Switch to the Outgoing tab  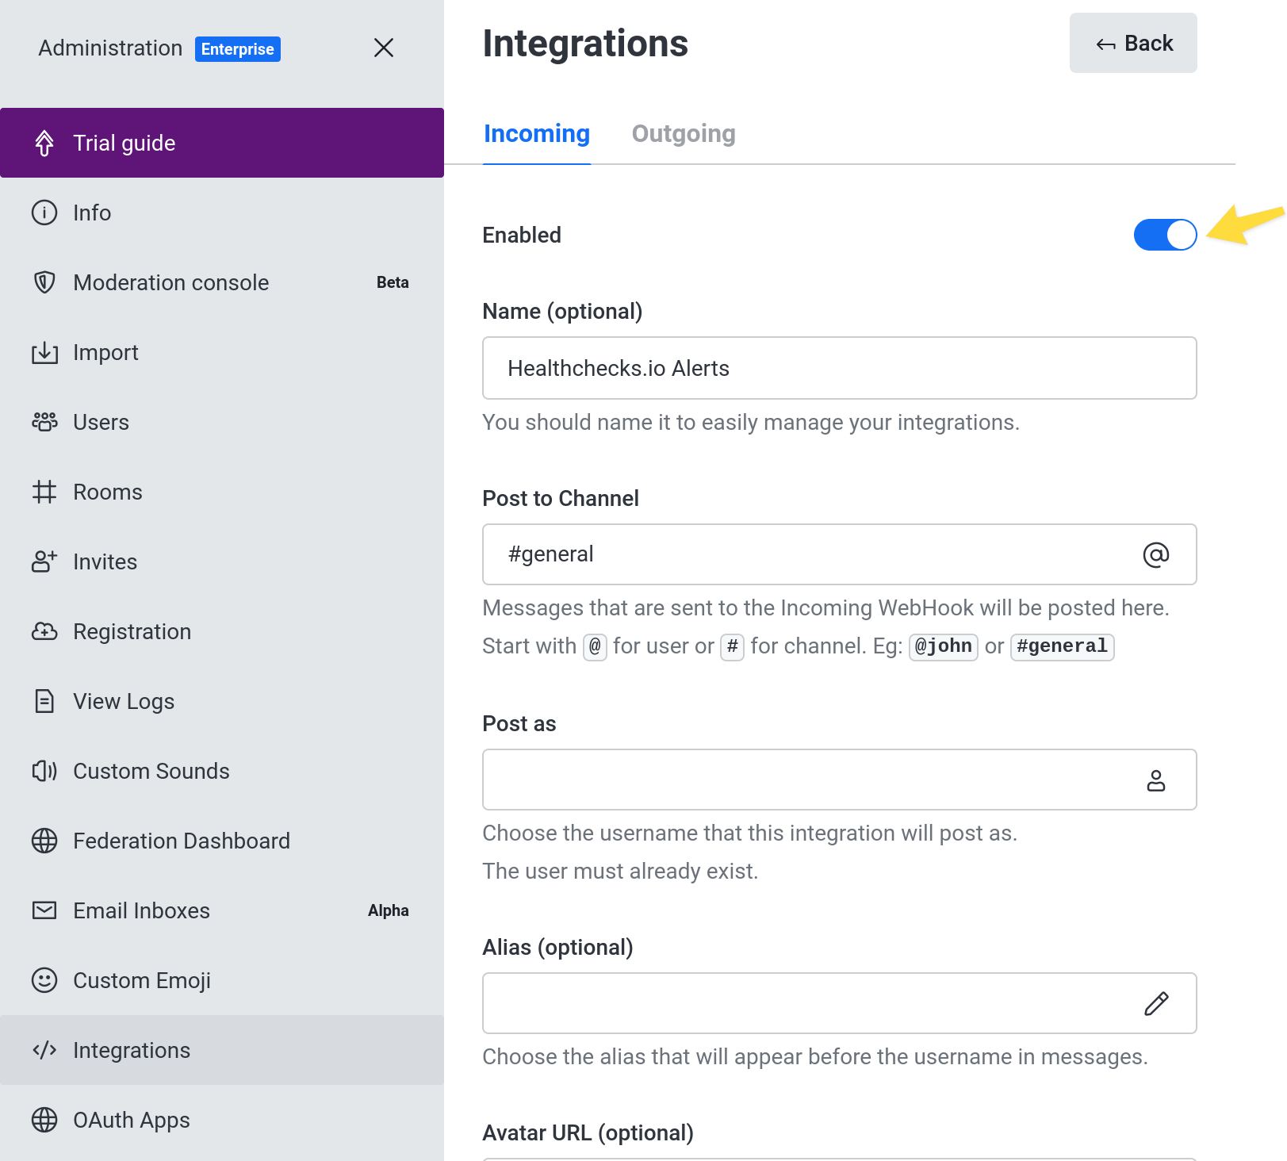tap(684, 134)
